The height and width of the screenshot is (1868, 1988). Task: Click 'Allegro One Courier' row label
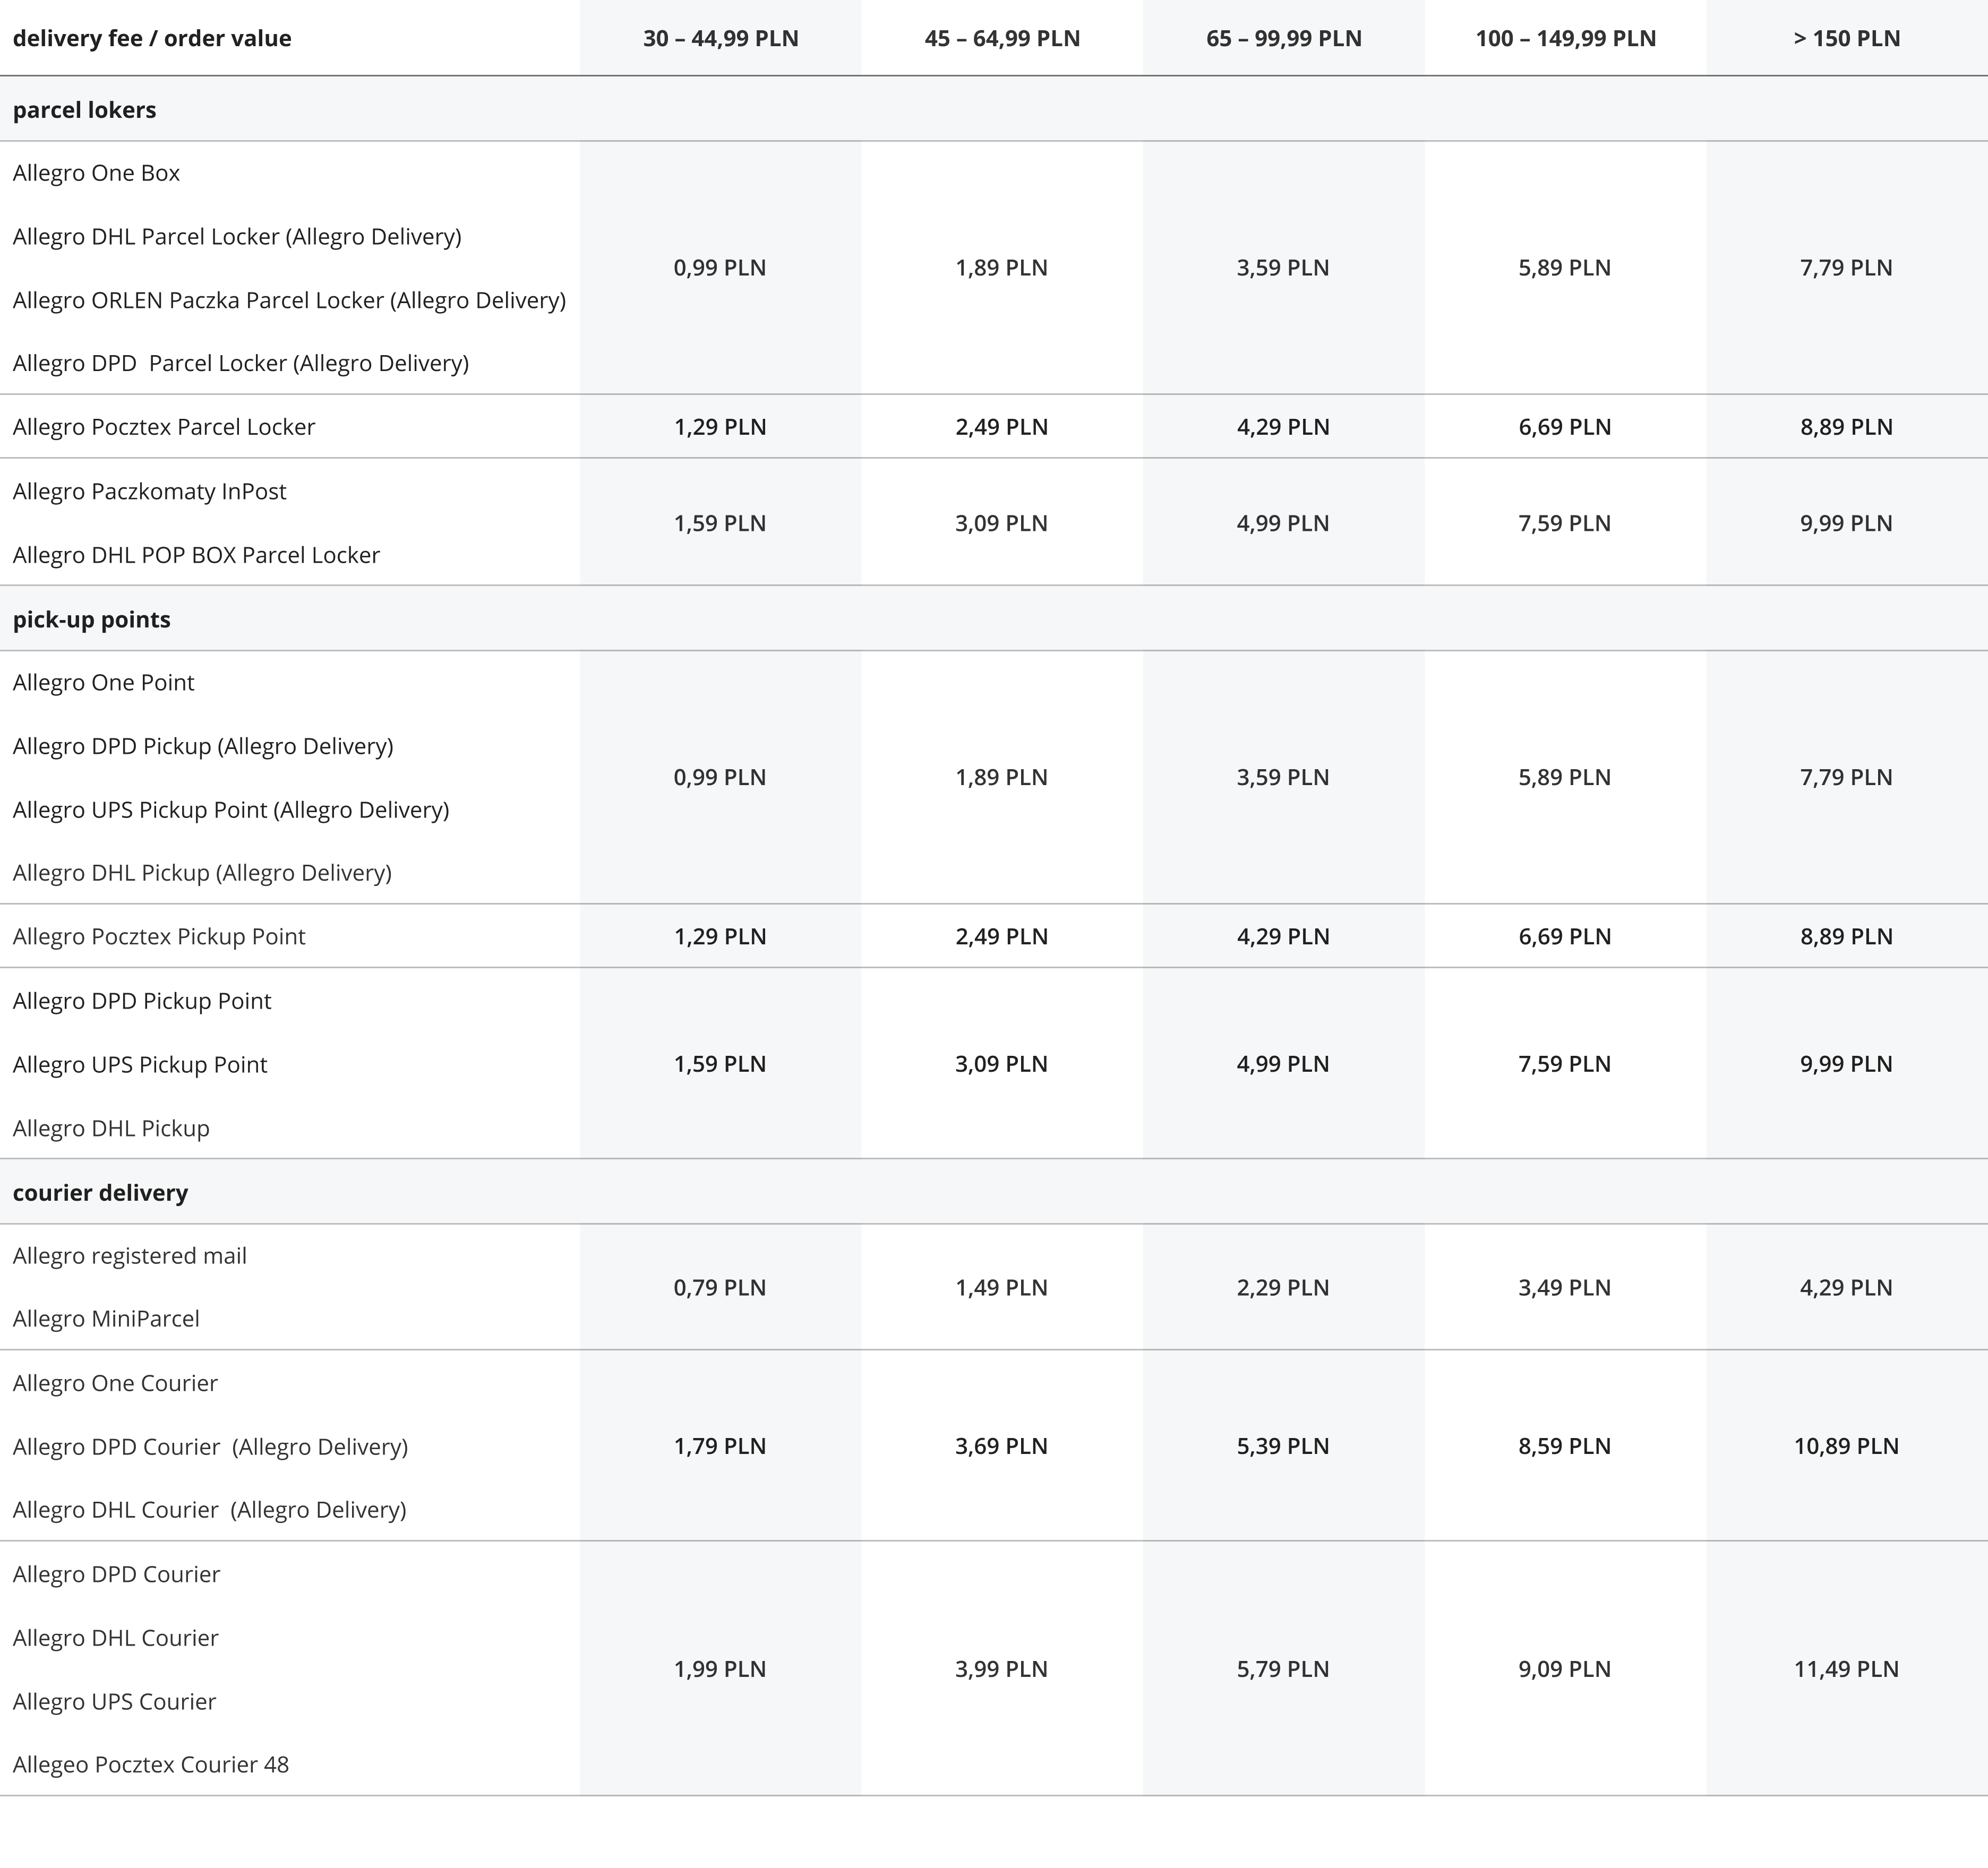(x=115, y=1383)
